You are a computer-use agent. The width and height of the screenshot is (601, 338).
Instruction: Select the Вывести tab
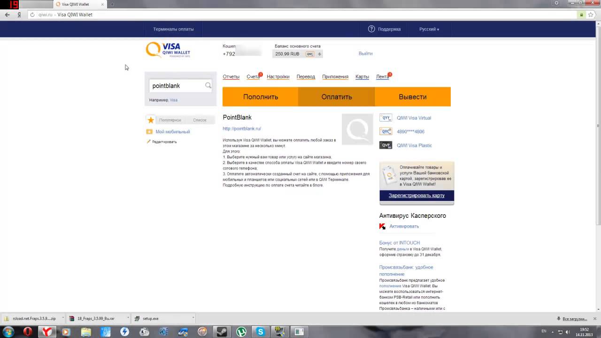point(413,97)
